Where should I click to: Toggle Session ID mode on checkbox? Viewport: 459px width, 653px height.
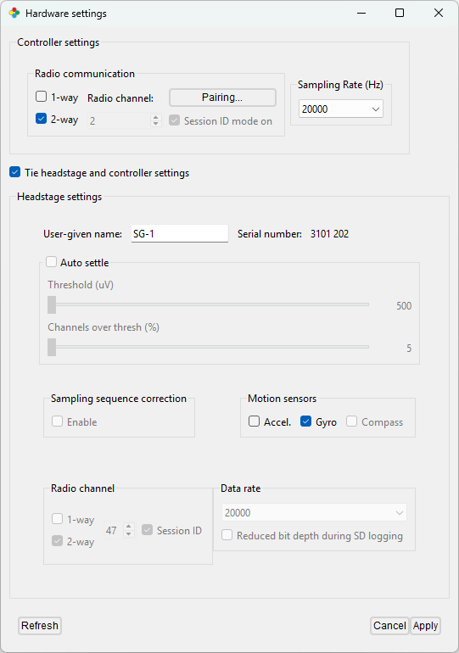174,120
